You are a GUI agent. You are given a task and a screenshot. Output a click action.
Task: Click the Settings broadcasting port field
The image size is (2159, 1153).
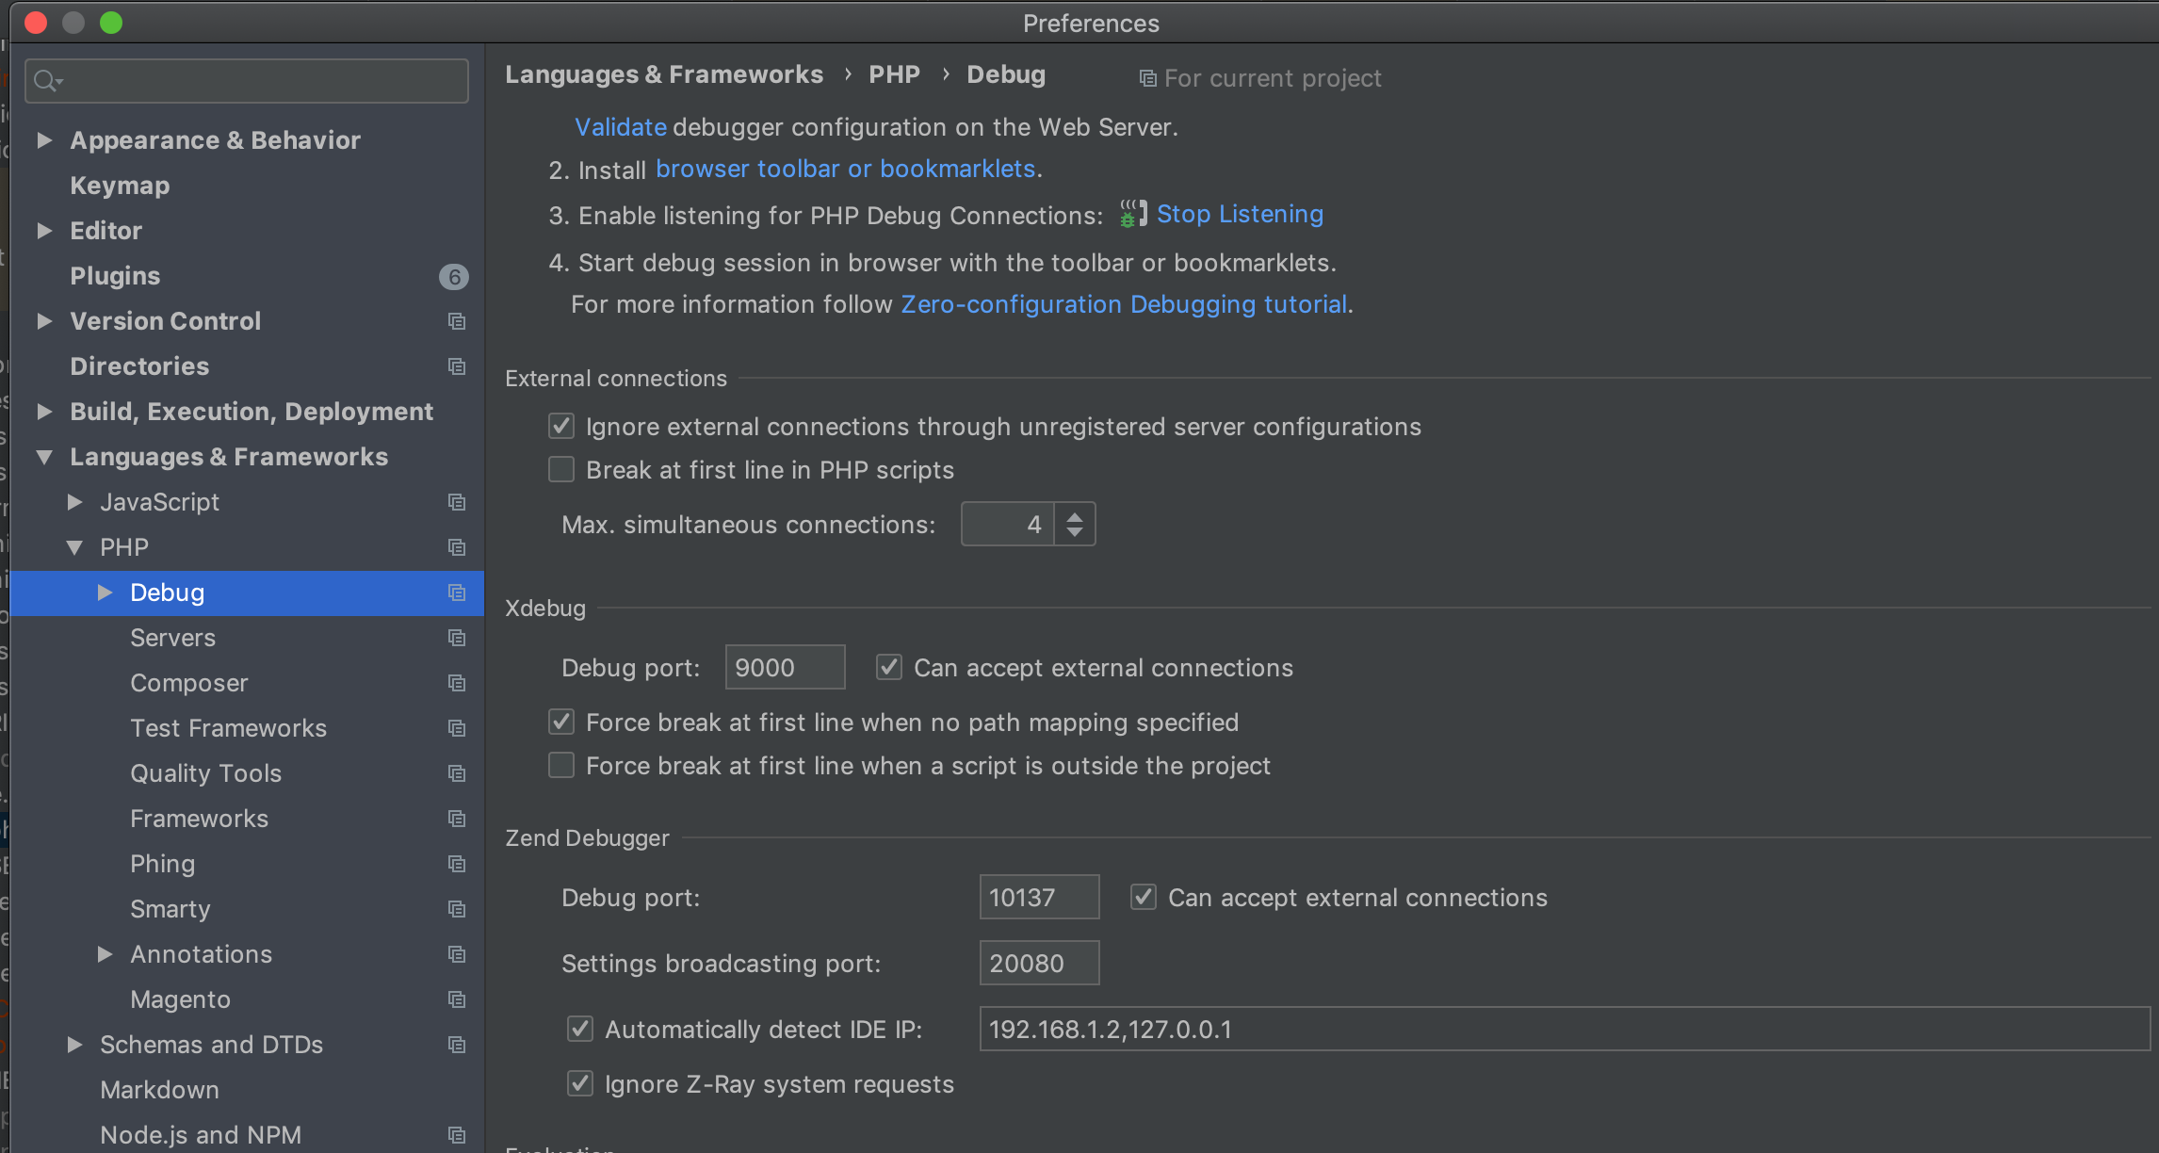1039,963
